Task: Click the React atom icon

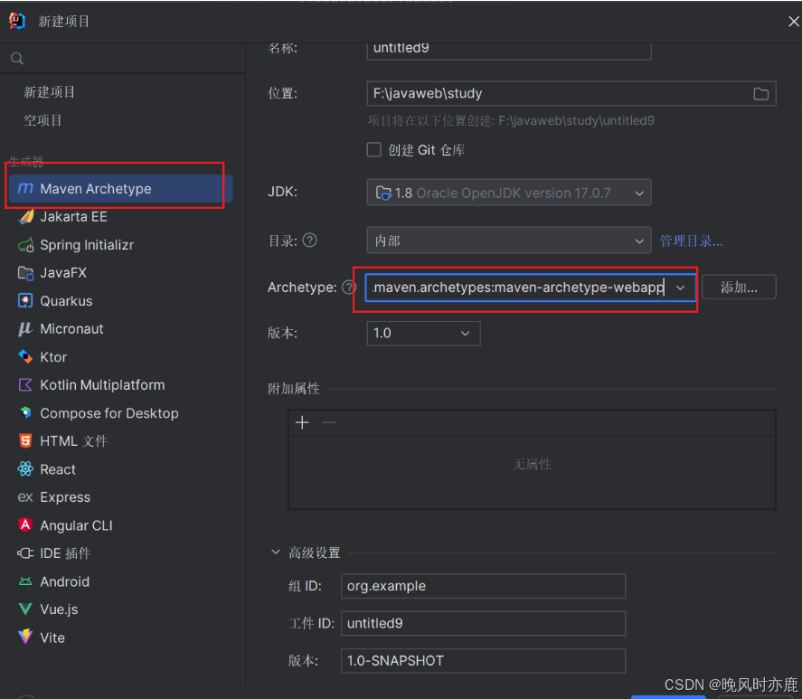Action: click(x=25, y=469)
